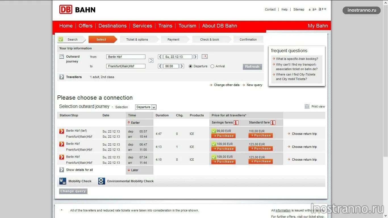
Task: Choose return trip for 05:57 connection
Action: point(302,134)
